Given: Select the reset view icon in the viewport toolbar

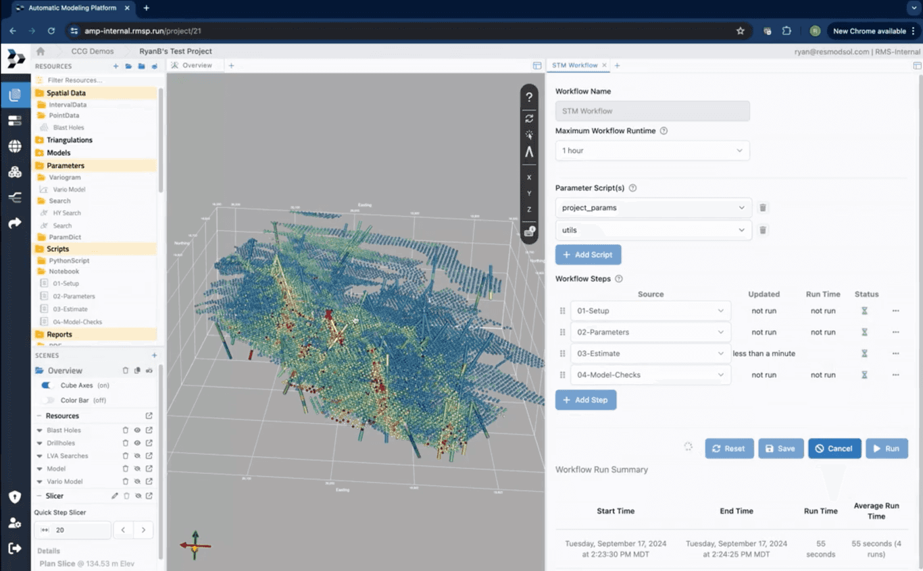Looking at the screenshot, I should click(529, 119).
